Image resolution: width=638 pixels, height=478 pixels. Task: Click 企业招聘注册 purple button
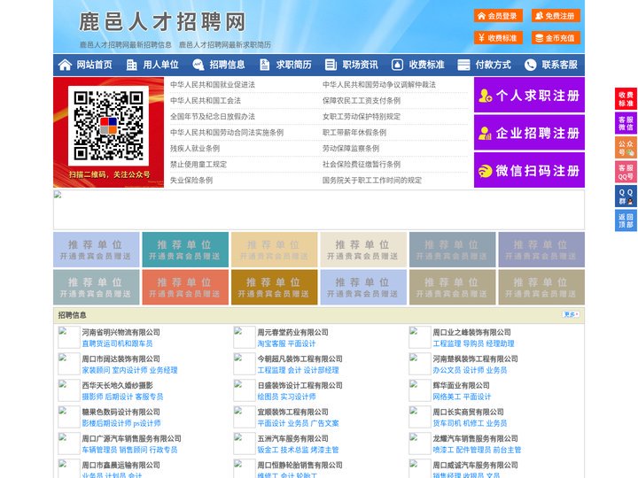pyautogui.click(x=529, y=133)
